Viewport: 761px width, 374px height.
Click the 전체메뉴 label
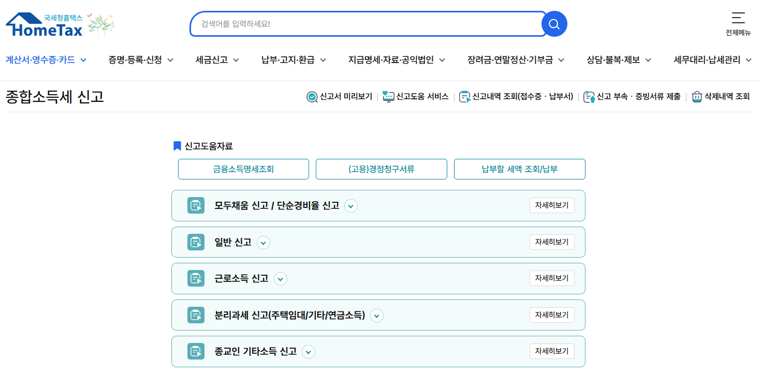point(738,33)
